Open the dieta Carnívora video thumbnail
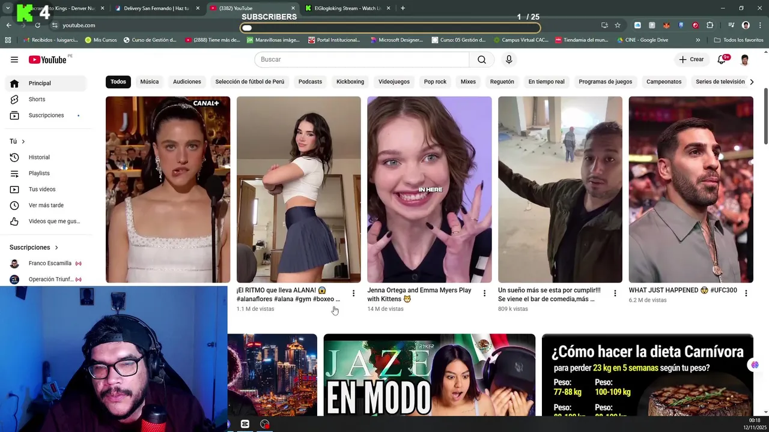The image size is (769, 432). [x=648, y=375]
